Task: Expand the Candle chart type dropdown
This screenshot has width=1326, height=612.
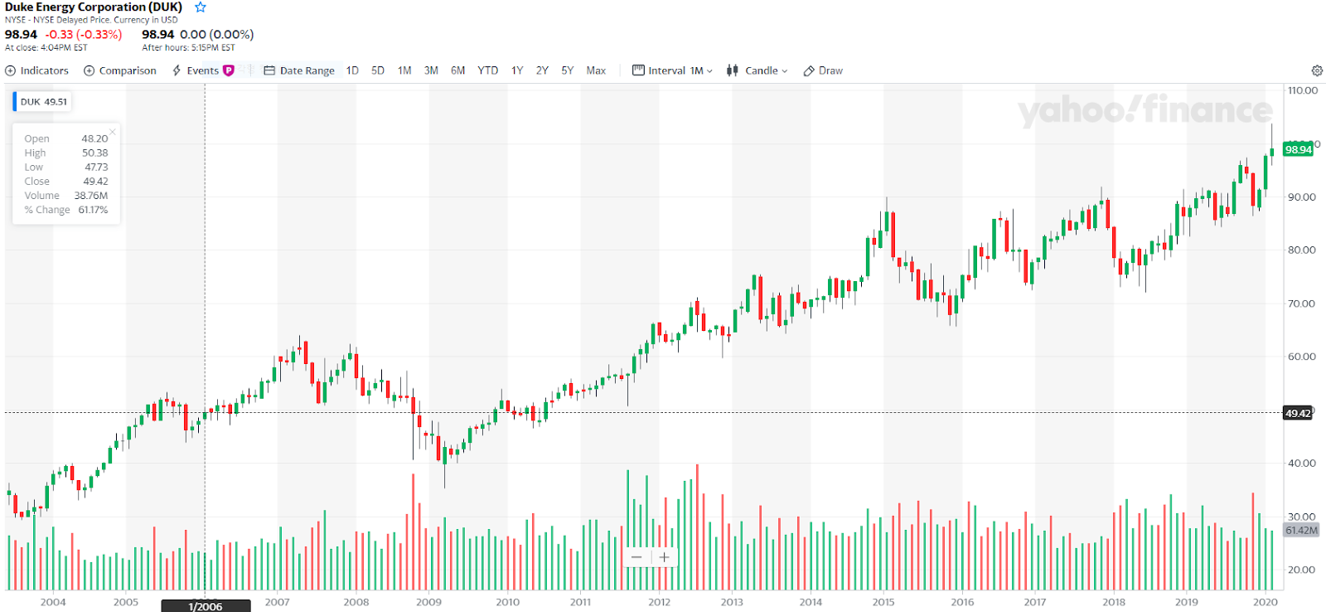Action: coord(757,70)
